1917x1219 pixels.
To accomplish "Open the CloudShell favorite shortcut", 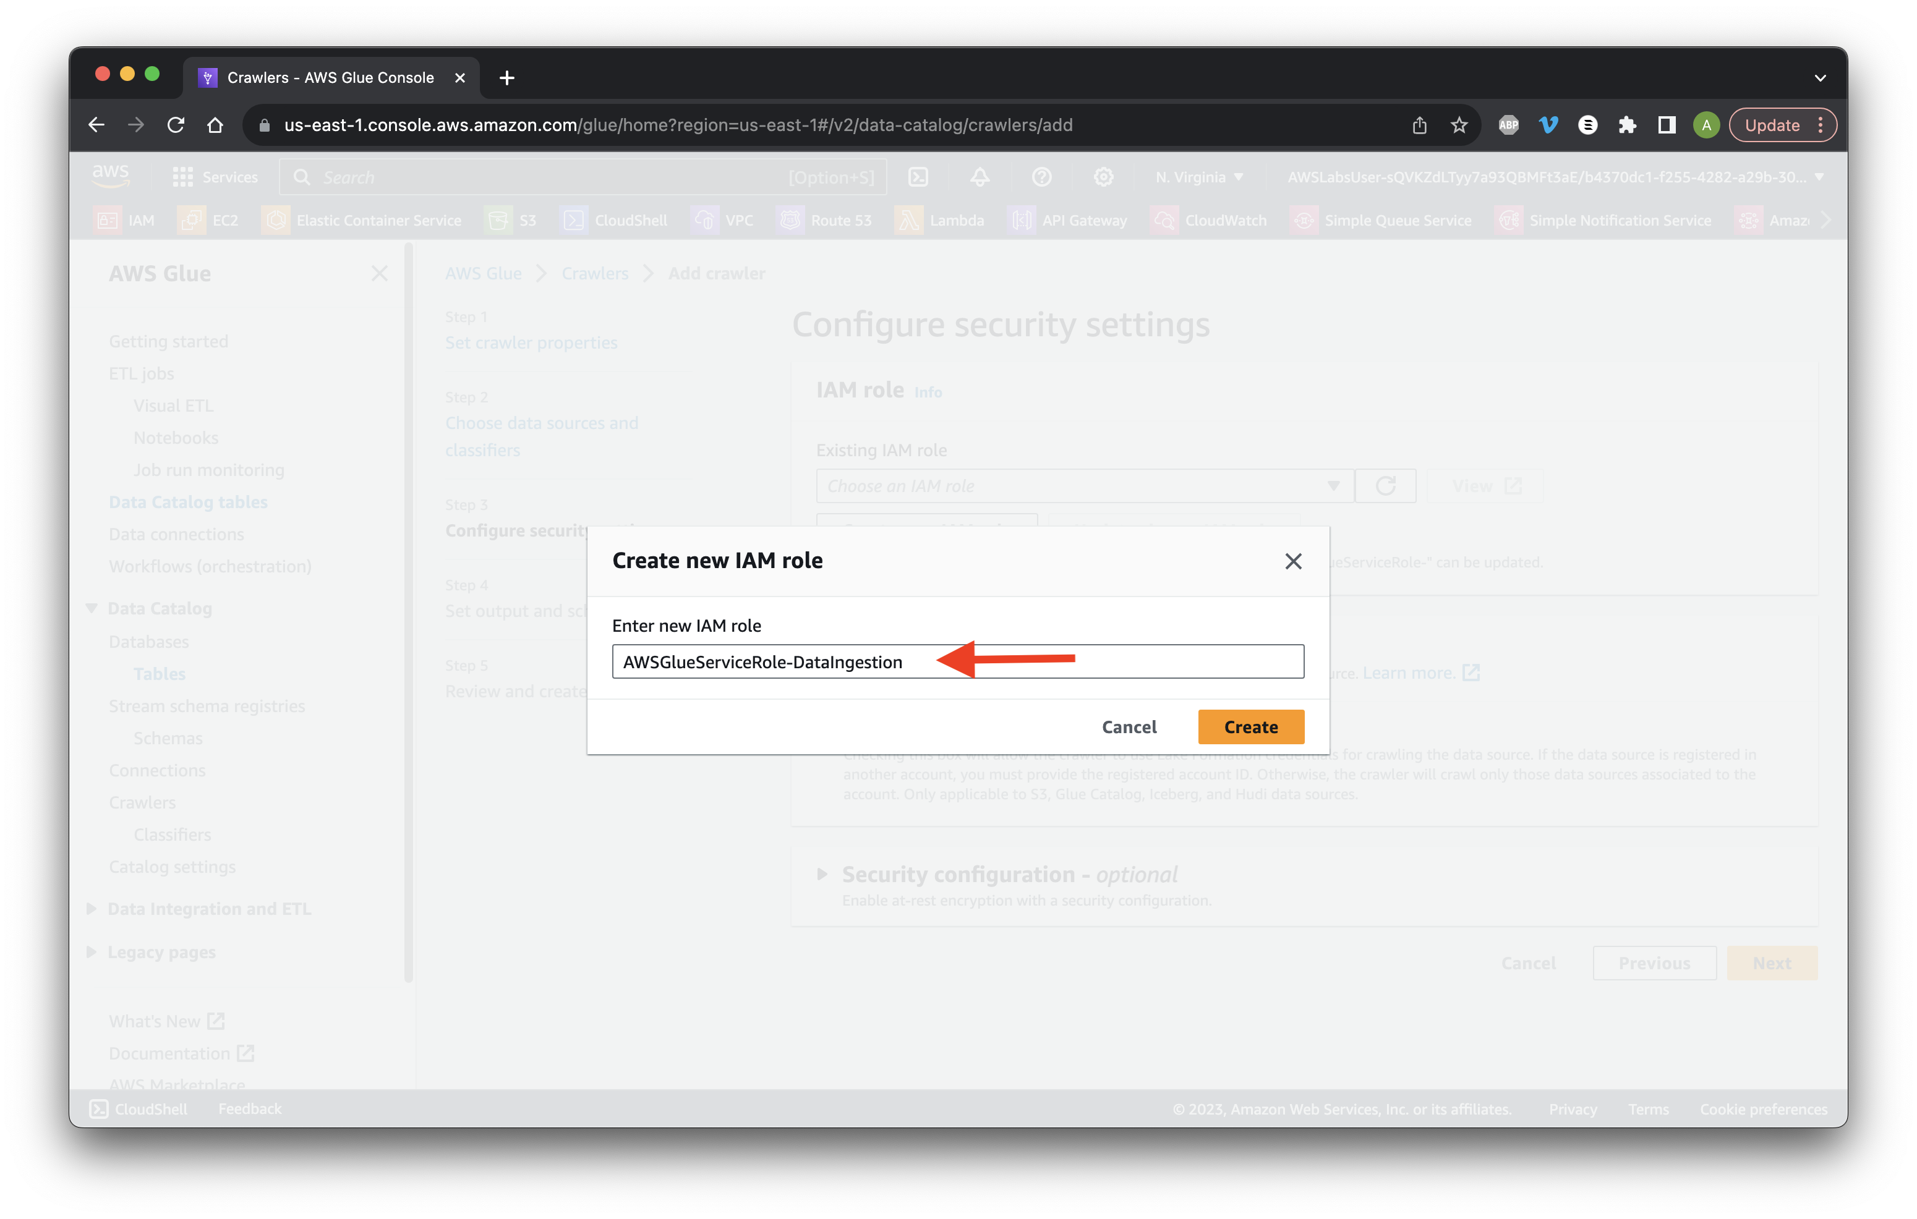I will pos(614,221).
